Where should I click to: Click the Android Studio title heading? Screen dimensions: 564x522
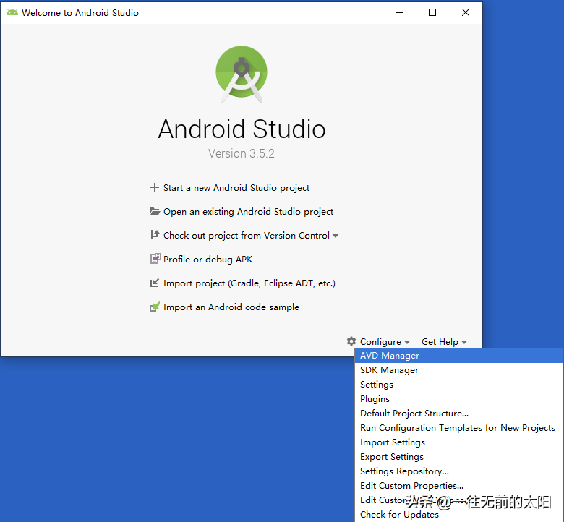point(242,129)
